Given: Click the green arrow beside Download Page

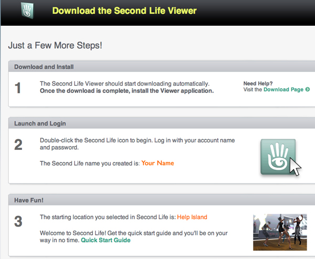Looking at the screenshot, I should coord(307,90).
